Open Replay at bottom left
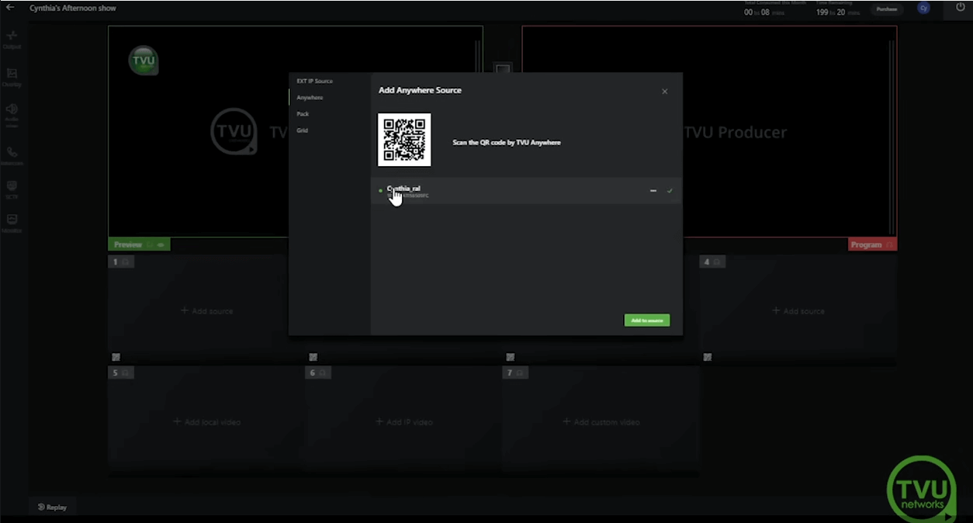Image resolution: width=973 pixels, height=523 pixels. [x=53, y=507]
